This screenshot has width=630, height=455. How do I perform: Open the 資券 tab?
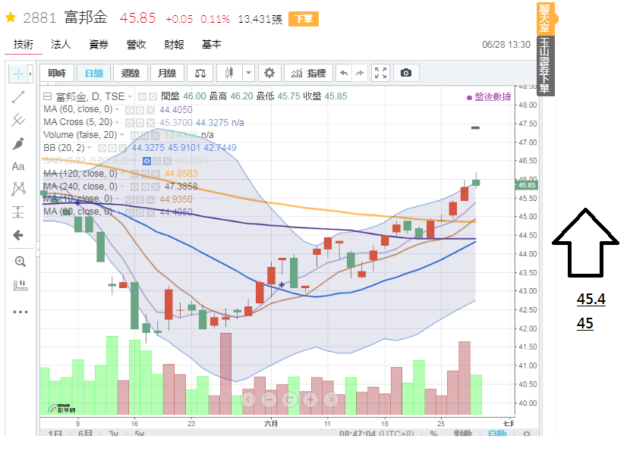pos(99,44)
